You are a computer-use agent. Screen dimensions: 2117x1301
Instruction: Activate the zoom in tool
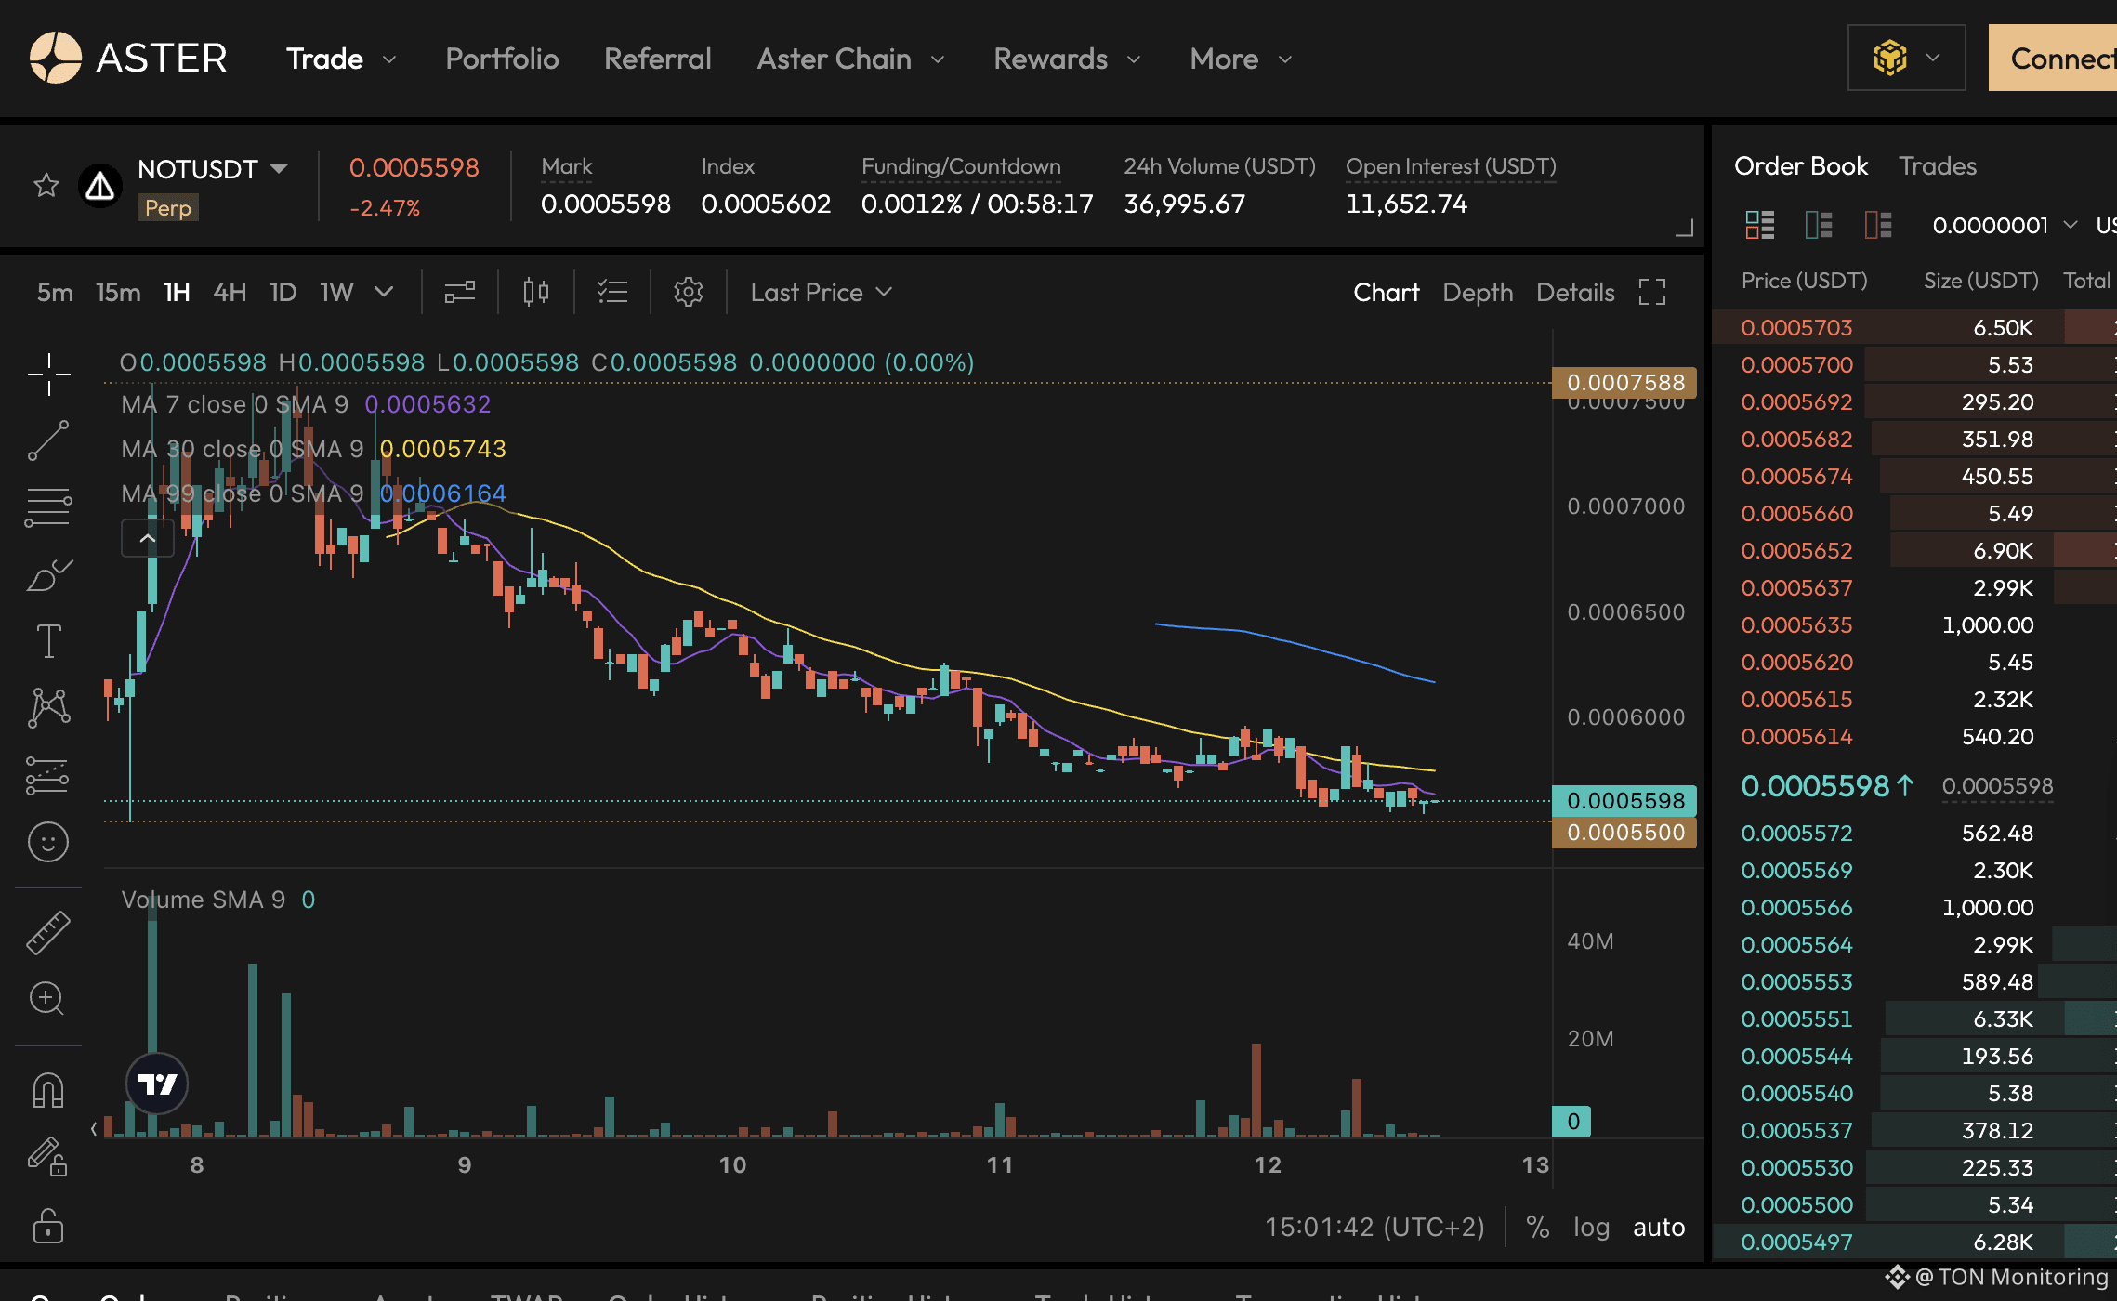coord(48,999)
